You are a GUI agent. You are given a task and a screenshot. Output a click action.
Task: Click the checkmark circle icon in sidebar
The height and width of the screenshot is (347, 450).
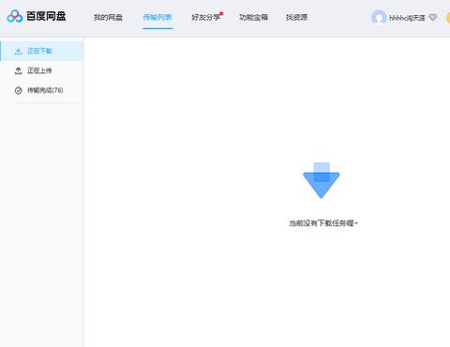(19, 91)
